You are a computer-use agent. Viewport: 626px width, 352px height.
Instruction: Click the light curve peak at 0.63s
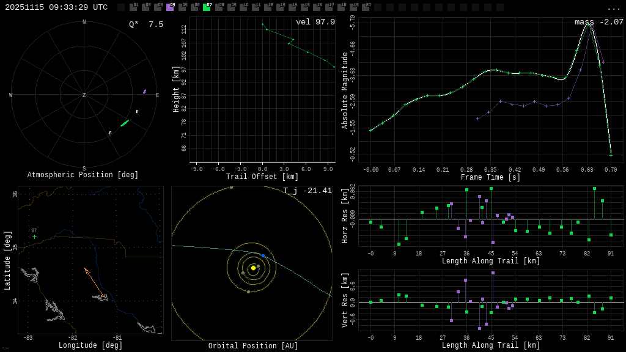[x=588, y=24]
